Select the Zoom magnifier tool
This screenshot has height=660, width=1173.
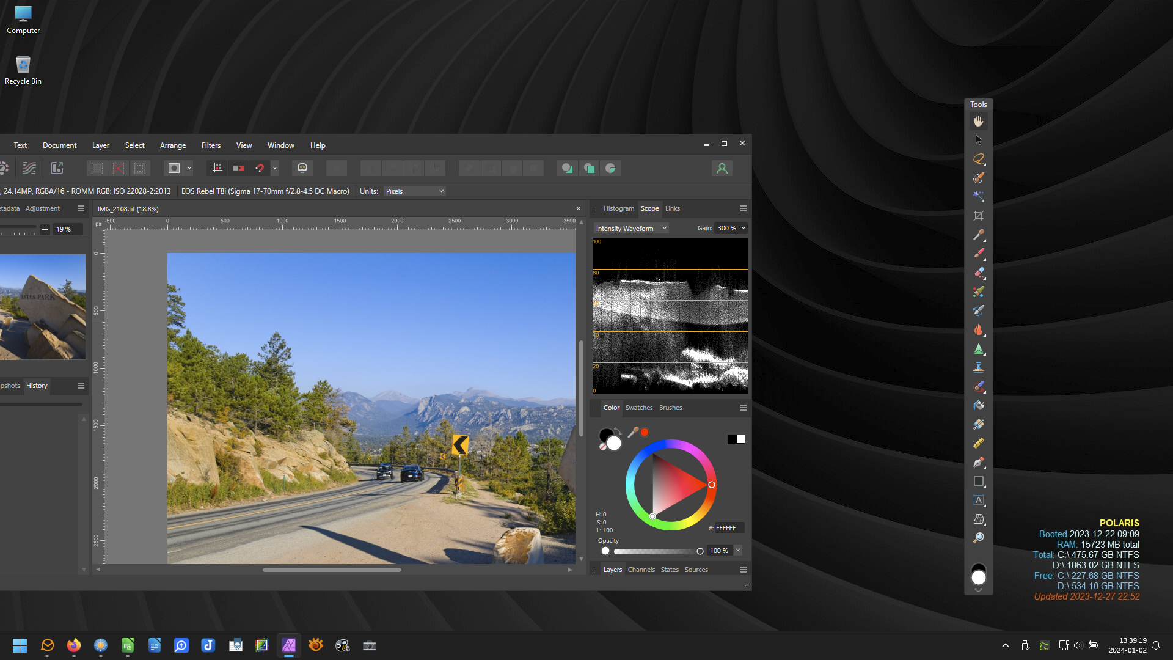[x=978, y=538]
